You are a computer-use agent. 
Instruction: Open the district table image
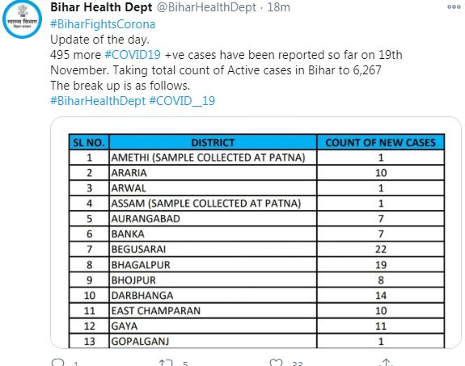tap(256, 233)
